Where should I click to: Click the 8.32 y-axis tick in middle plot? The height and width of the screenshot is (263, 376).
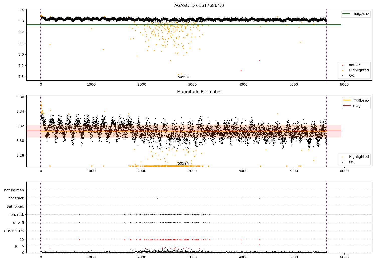pyautogui.click(x=20, y=126)
